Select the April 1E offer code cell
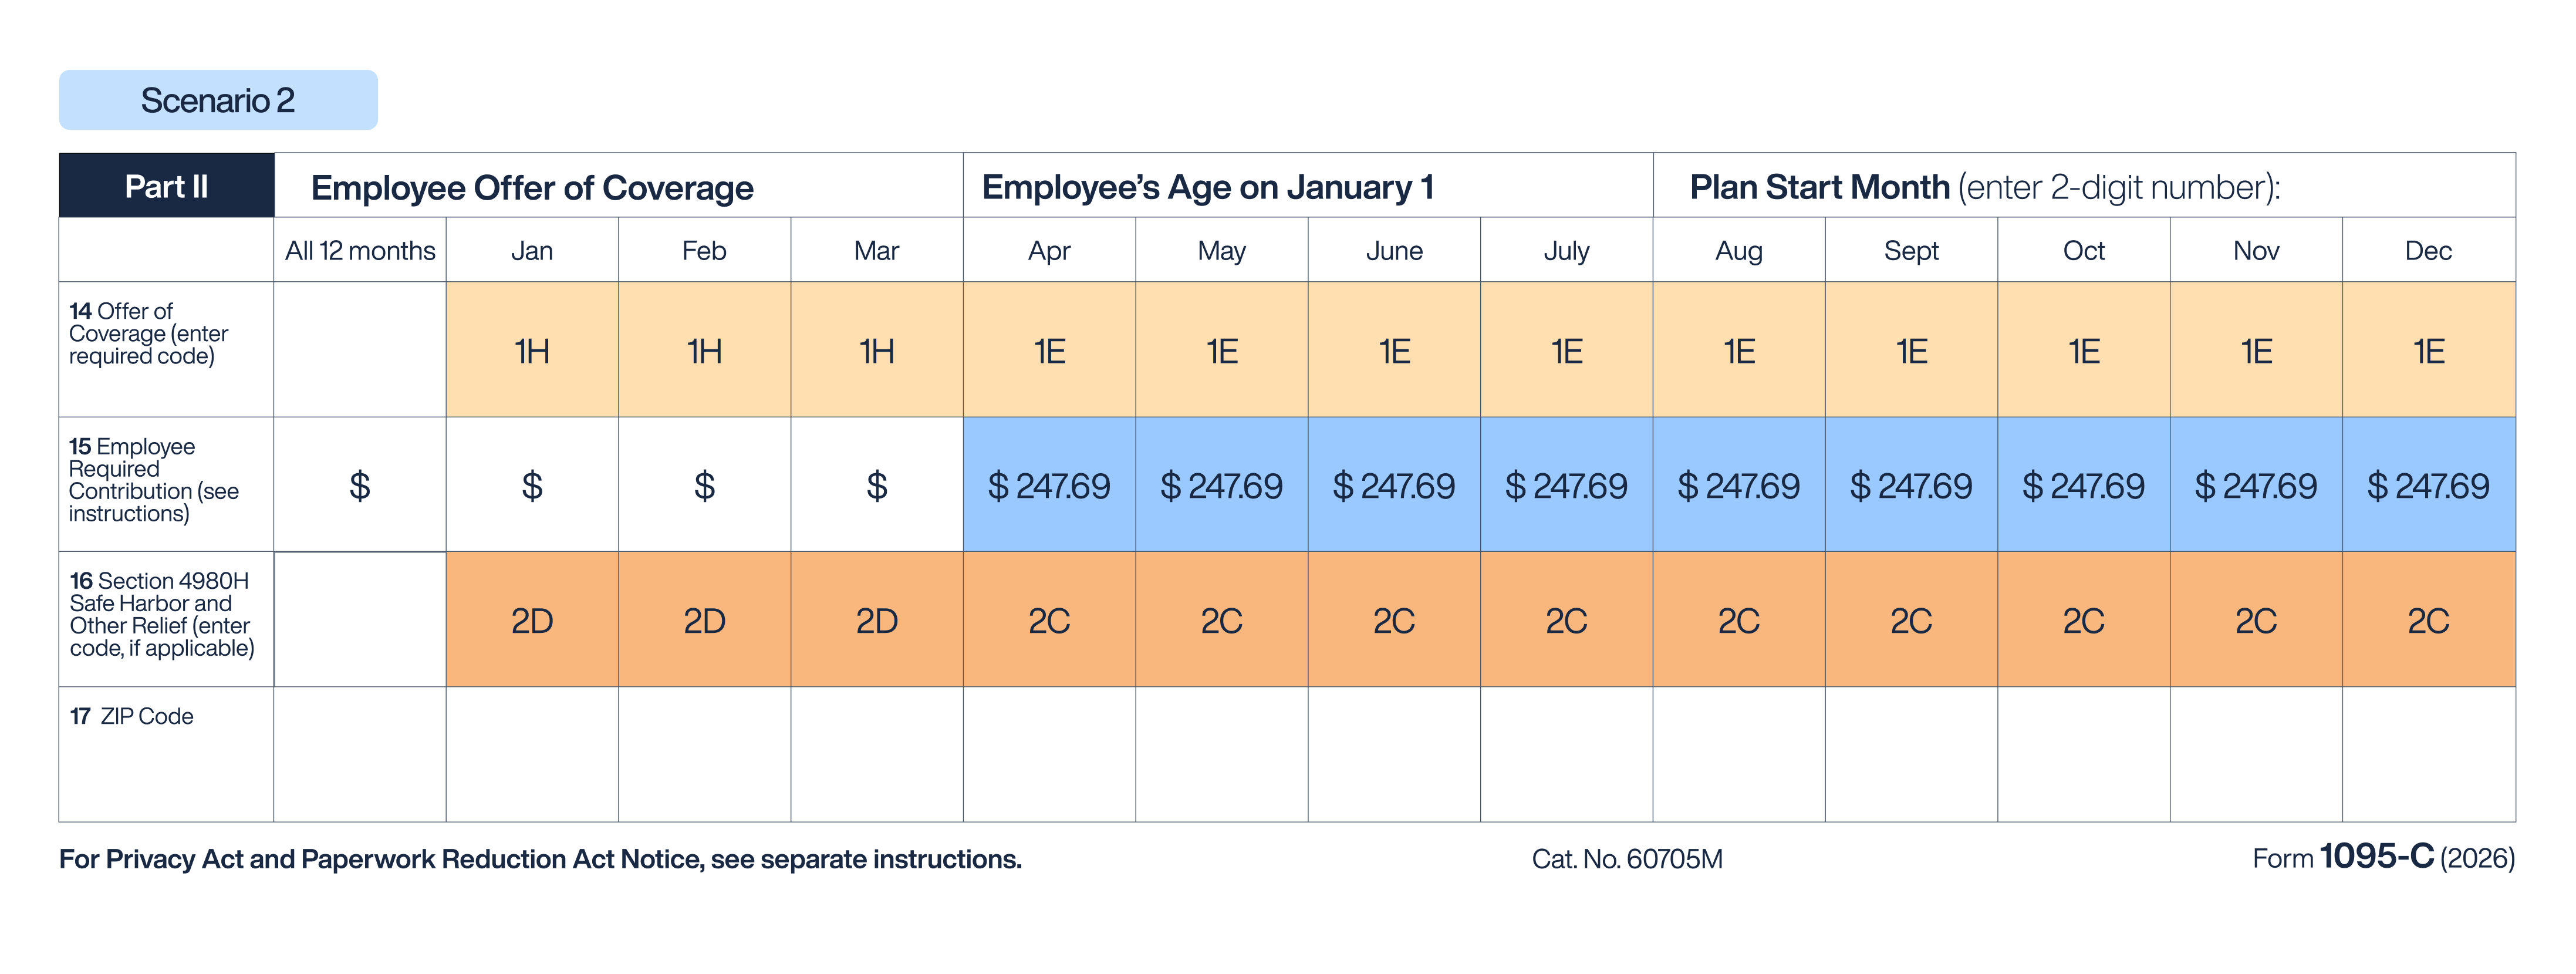 pos(1049,350)
